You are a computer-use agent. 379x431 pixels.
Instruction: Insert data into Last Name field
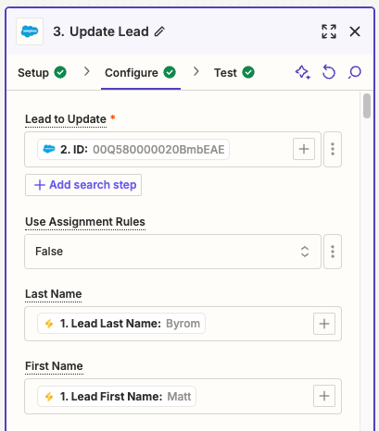pos(324,324)
